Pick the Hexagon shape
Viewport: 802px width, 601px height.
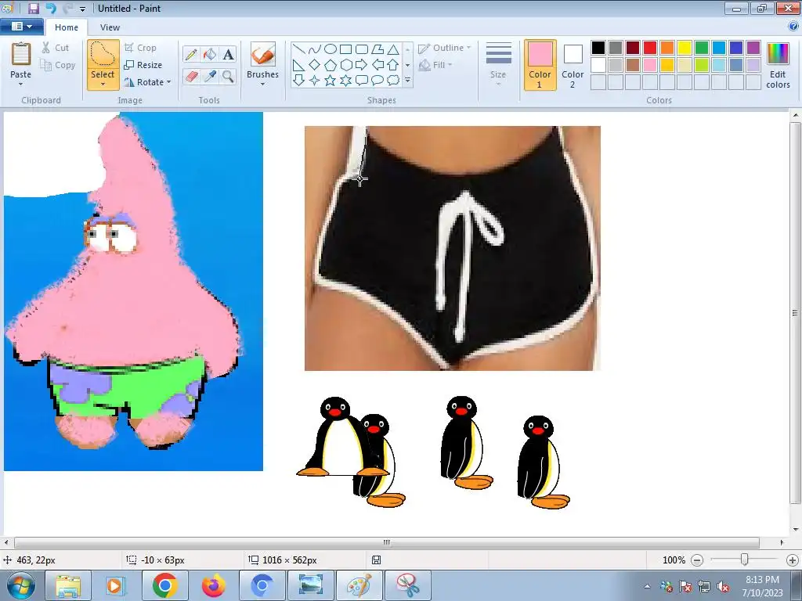(x=345, y=65)
